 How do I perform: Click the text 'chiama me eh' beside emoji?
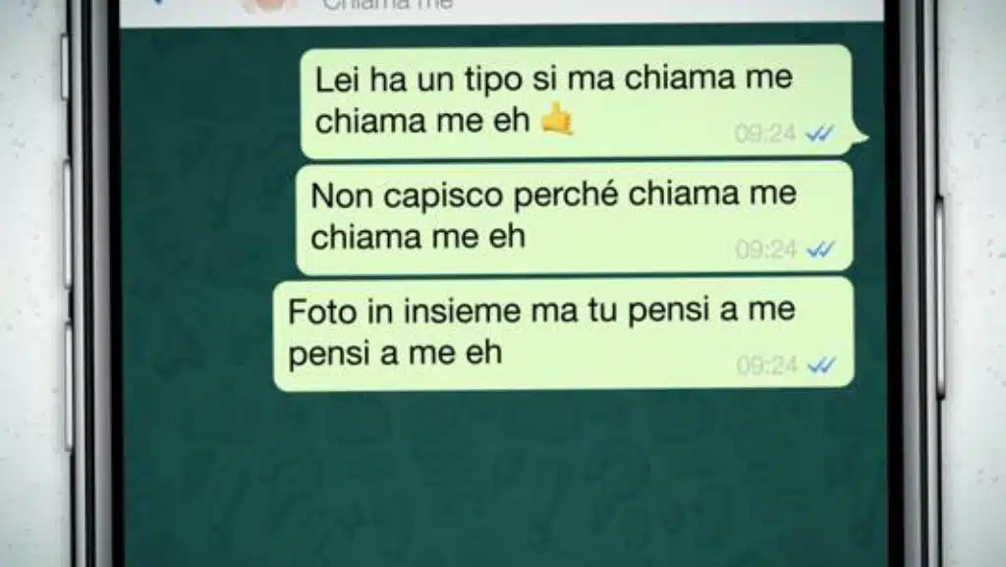point(422,121)
